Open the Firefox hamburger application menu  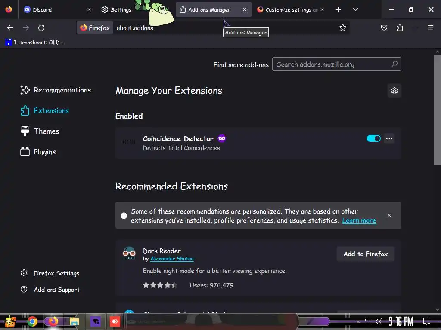pos(430,27)
